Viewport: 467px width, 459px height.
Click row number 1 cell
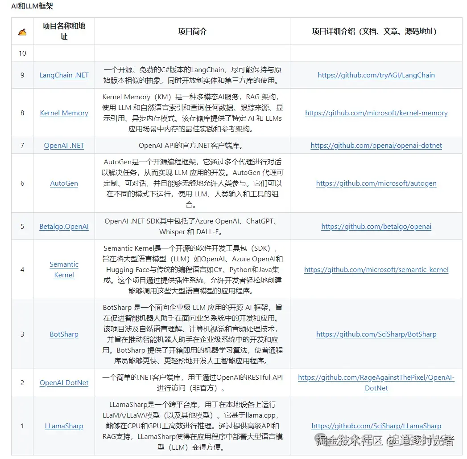[22, 426]
